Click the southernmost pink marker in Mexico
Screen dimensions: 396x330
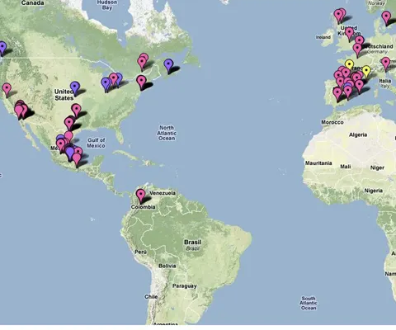77,159
